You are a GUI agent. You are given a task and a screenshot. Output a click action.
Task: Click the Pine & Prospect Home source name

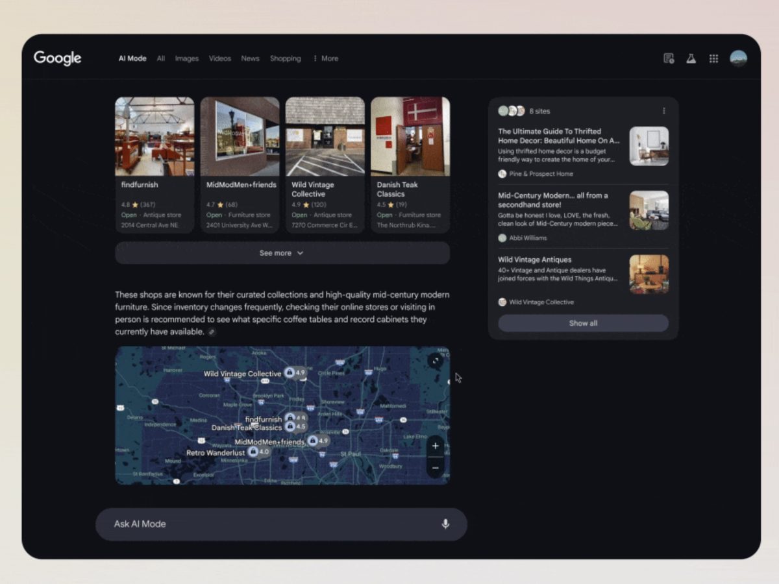541,174
